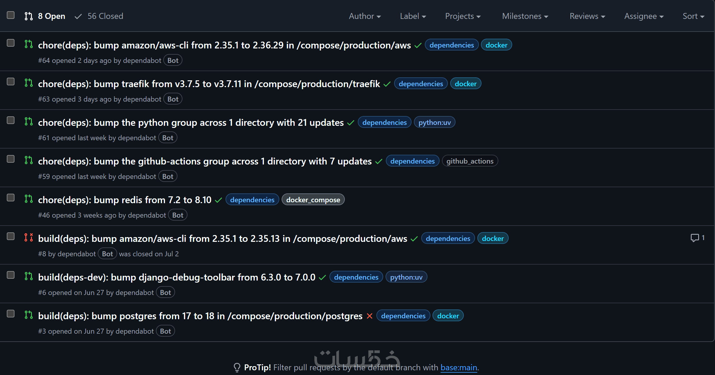Viewport: 715px width, 375px height.
Task: Open the Assignee filter dropdown
Action: [x=644, y=16]
